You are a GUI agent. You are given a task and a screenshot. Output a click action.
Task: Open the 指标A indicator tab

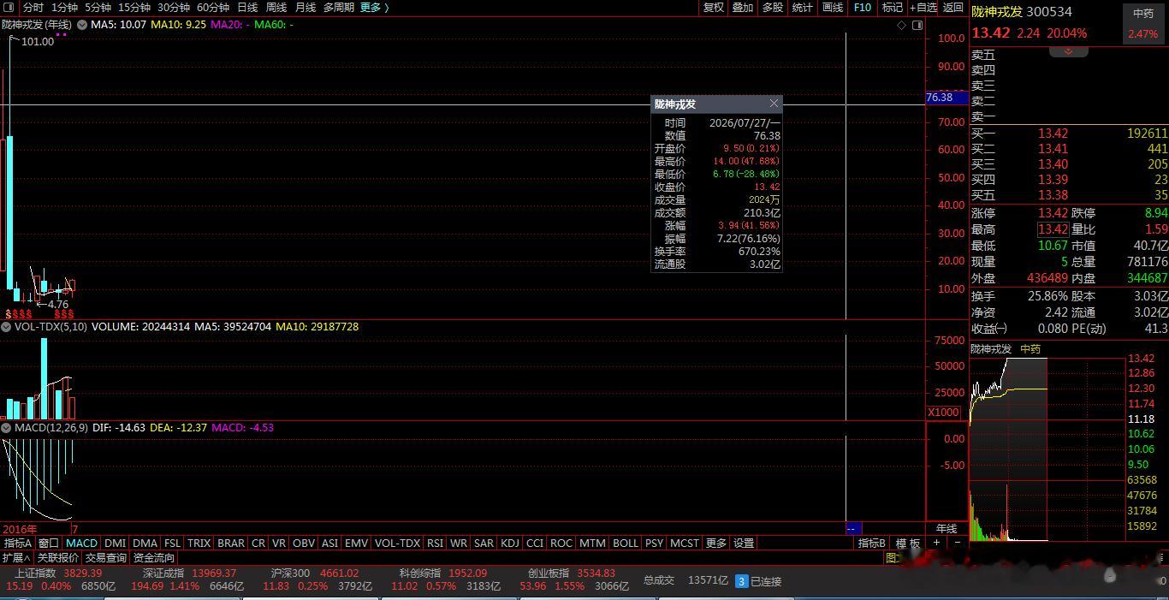click(x=18, y=544)
